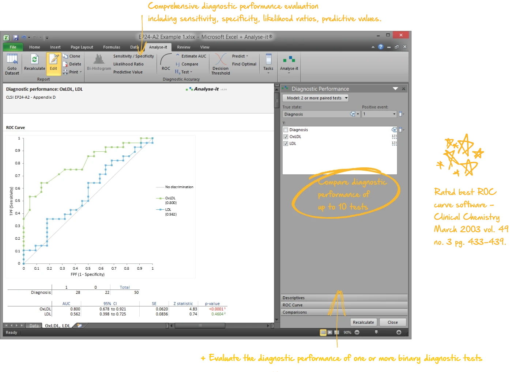512x372 pixels.
Task: Click the Undo icon in quick access toolbar
Action: coord(24,37)
